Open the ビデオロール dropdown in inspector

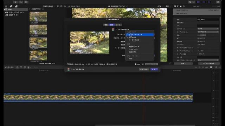pyautogui.click(x=208, y=29)
